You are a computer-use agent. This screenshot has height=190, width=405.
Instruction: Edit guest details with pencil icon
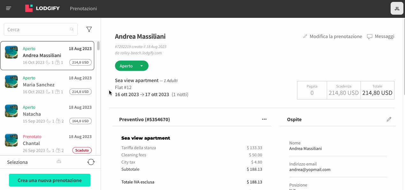point(389,119)
